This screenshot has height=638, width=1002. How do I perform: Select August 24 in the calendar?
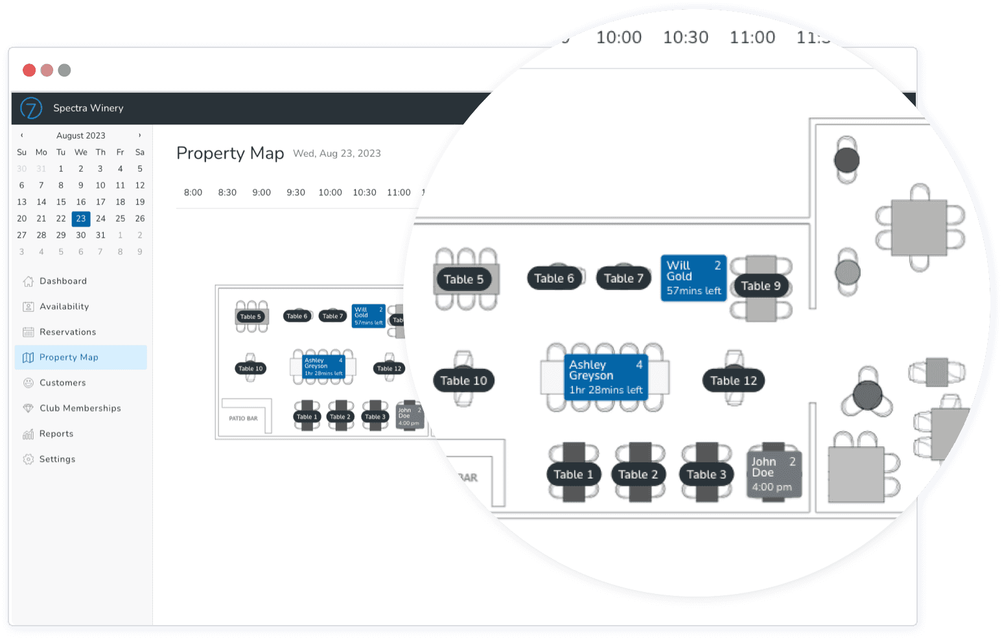(100, 219)
